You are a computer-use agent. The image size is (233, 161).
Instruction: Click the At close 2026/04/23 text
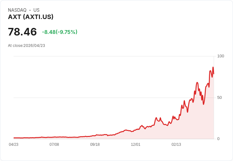pyautogui.click(x=27, y=46)
